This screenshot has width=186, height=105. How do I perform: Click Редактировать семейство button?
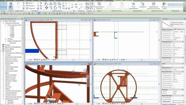99,6
